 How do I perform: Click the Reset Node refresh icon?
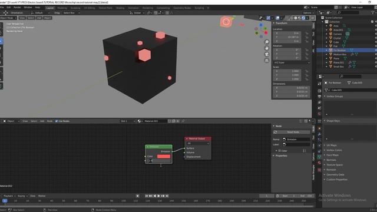(275, 132)
